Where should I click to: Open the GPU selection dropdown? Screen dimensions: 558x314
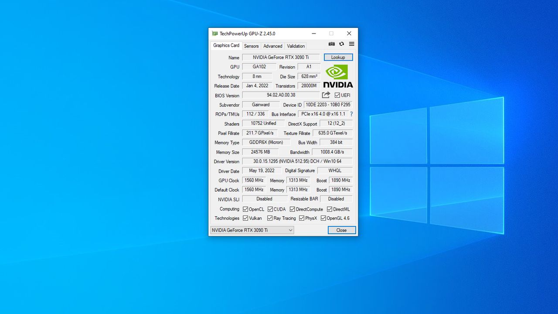point(252,230)
